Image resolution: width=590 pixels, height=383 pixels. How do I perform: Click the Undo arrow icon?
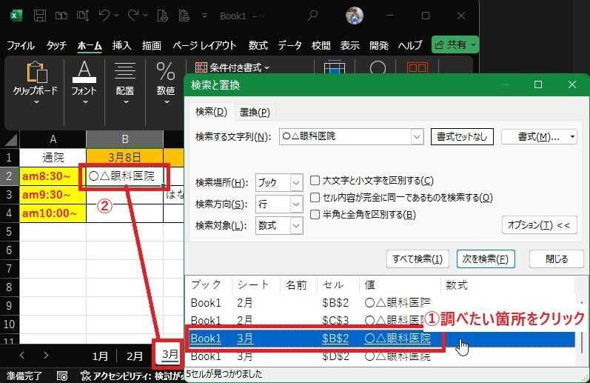(104, 16)
